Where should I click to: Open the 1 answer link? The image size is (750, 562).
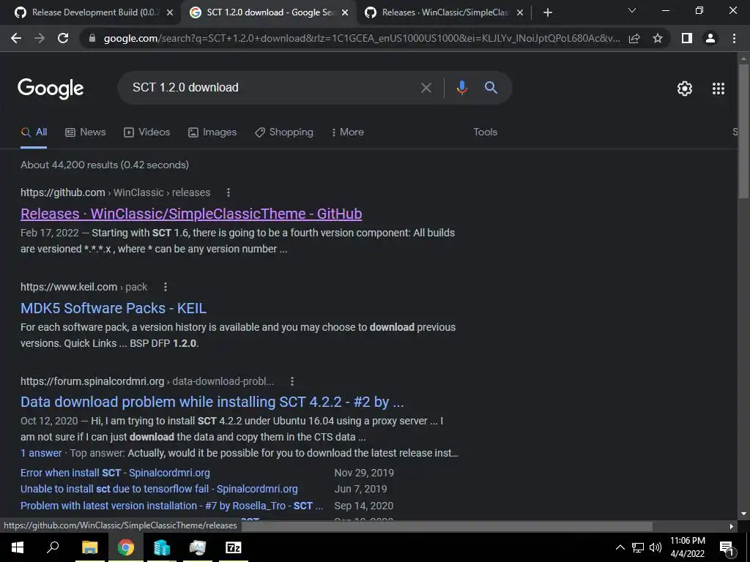(41, 453)
